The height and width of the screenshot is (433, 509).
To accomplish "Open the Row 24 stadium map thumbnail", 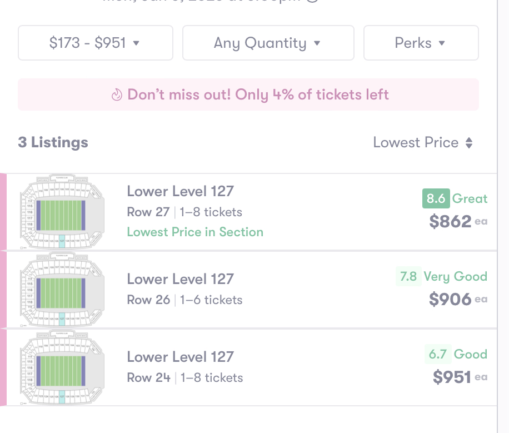I will tap(62, 367).
